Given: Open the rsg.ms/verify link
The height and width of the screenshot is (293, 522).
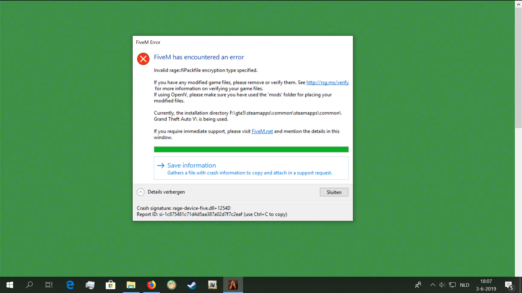Looking at the screenshot, I should (x=327, y=82).
